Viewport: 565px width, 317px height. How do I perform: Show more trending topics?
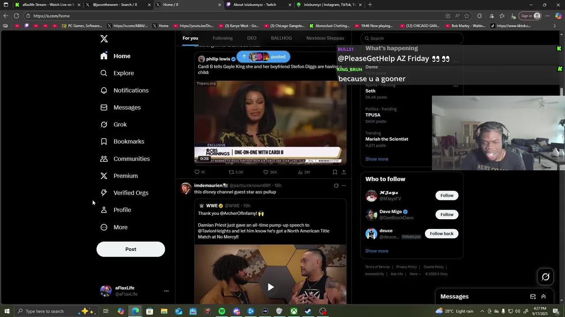[377, 159]
